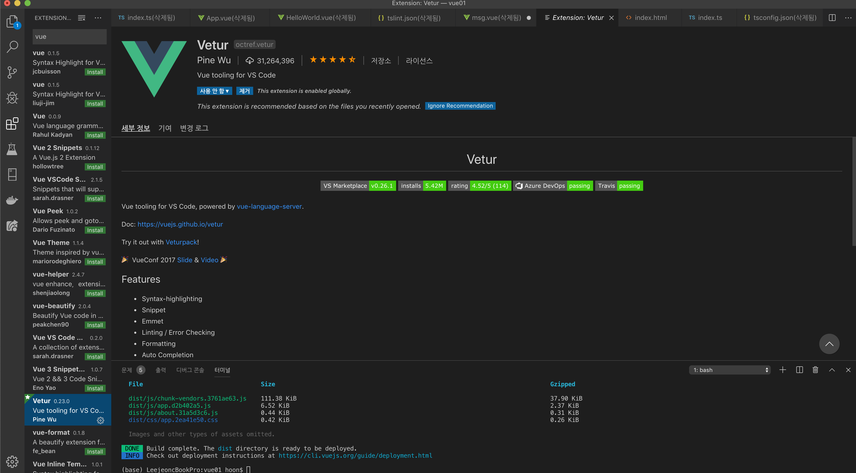The image size is (856, 473).
Task: Add a new terminal with plus icon
Action: tap(782, 370)
